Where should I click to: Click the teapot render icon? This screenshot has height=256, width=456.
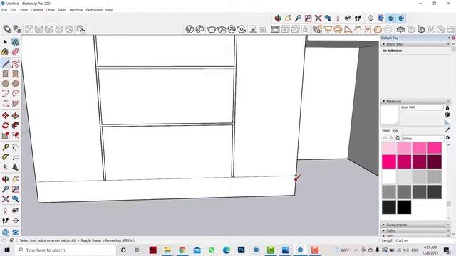click(212, 29)
